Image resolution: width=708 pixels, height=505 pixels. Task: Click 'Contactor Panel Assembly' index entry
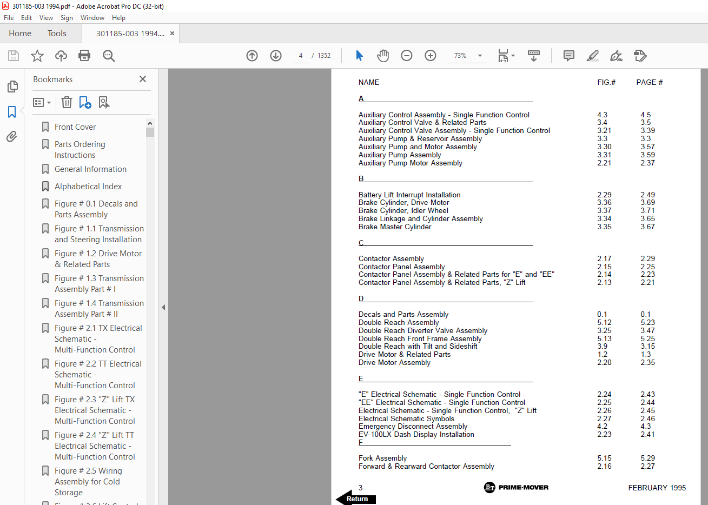(x=401, y=267)
